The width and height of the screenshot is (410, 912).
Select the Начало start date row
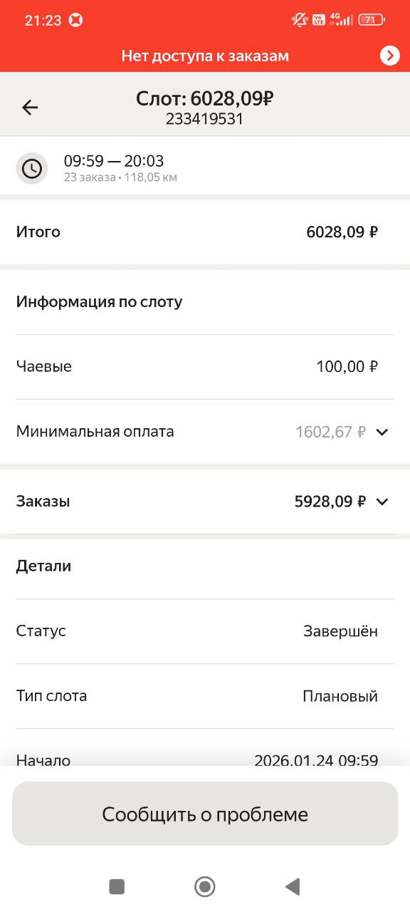[205, 759]
